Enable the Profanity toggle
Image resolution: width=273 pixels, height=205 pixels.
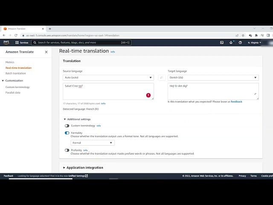tap(67, 150)
